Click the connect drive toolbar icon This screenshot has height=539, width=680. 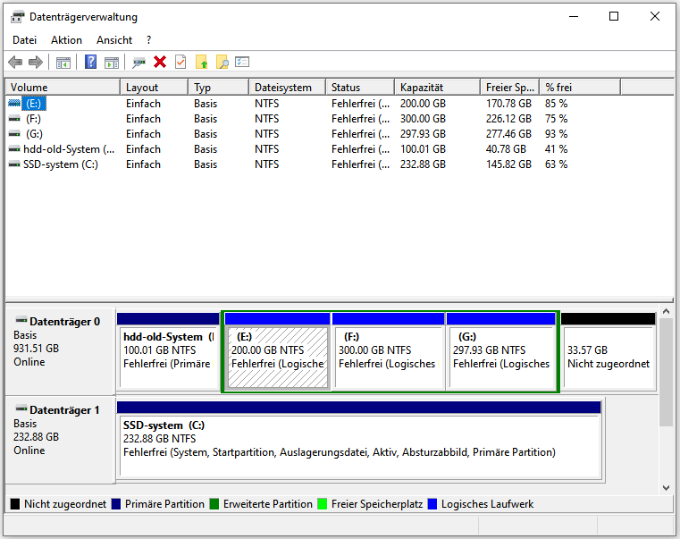coord(139,62)
